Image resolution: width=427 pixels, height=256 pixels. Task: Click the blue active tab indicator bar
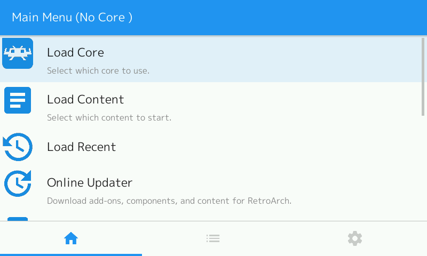(71, 255)
